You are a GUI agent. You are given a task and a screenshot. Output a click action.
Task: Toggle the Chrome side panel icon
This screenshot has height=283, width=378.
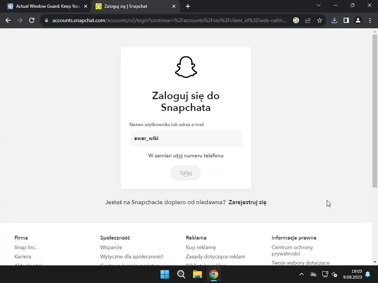pos(346,21)
